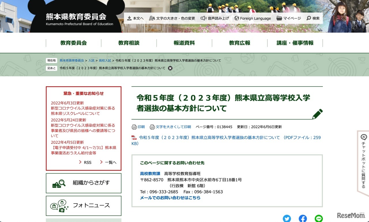The image size is (369, 222).
Task: Share the page via the Twitter icon
Action: [287, 218]
